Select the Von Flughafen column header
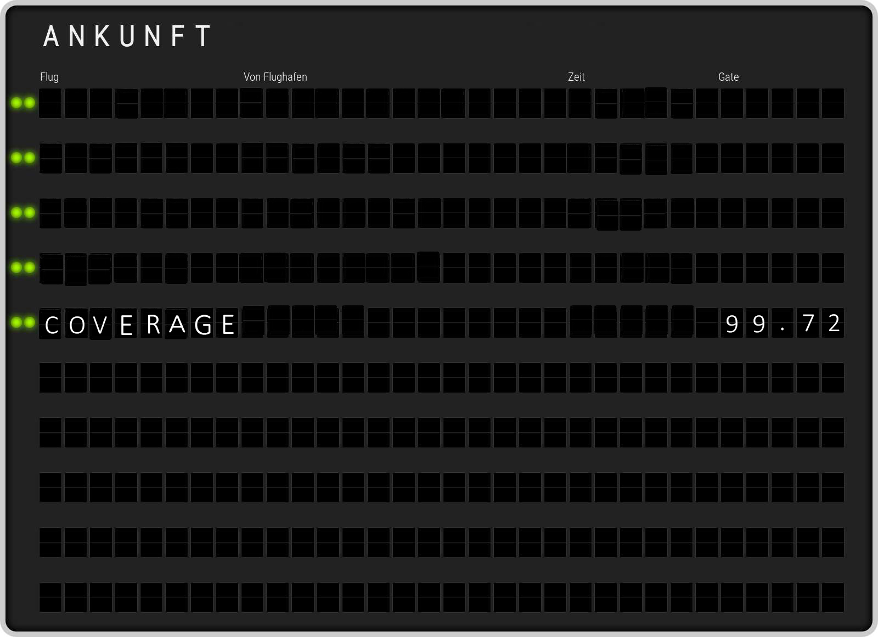The width and height of the screenshot is (878, 637). coord(275,77)
